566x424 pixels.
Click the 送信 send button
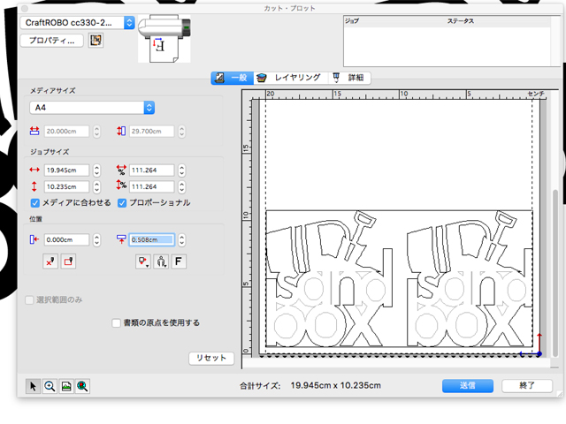(x=467, y=386)
